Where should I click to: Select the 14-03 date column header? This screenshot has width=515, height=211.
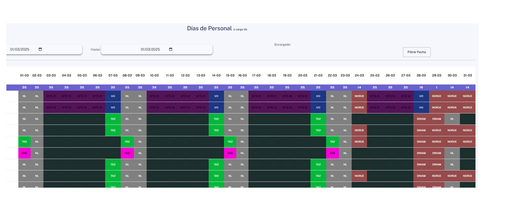coord(216,75)
